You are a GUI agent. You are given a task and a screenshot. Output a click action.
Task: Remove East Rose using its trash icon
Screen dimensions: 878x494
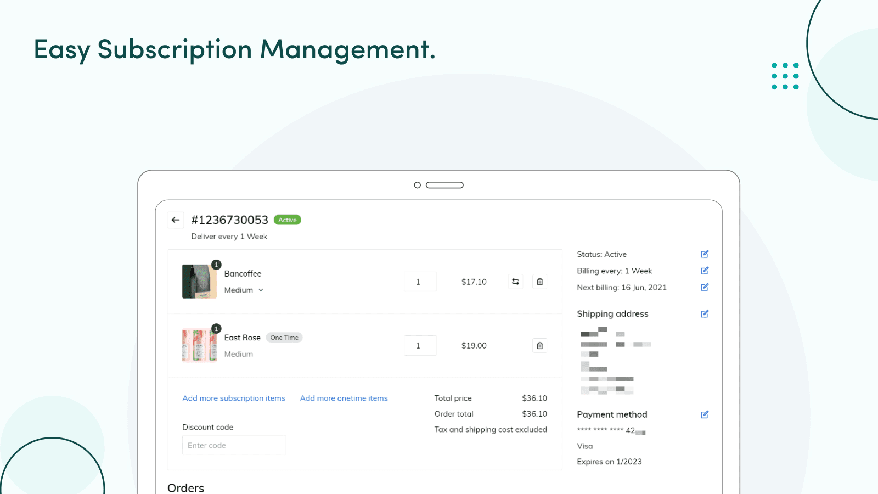539,345
